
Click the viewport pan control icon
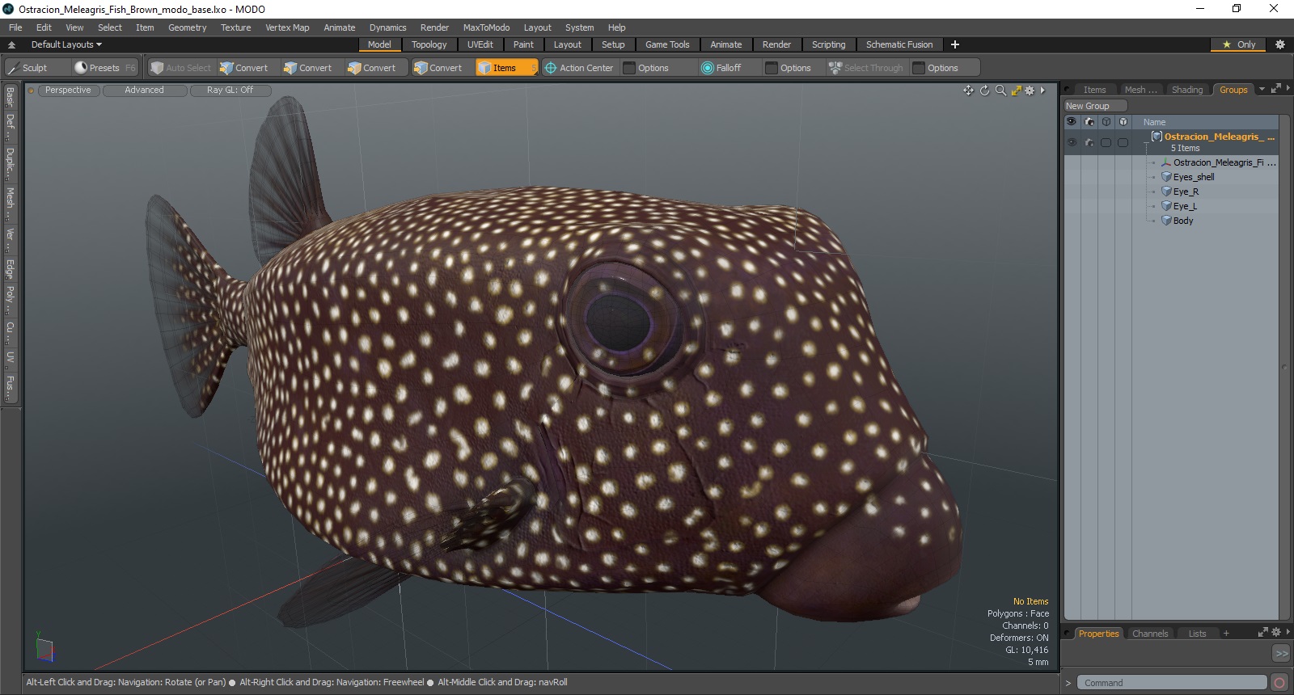(x=968, y=91)
